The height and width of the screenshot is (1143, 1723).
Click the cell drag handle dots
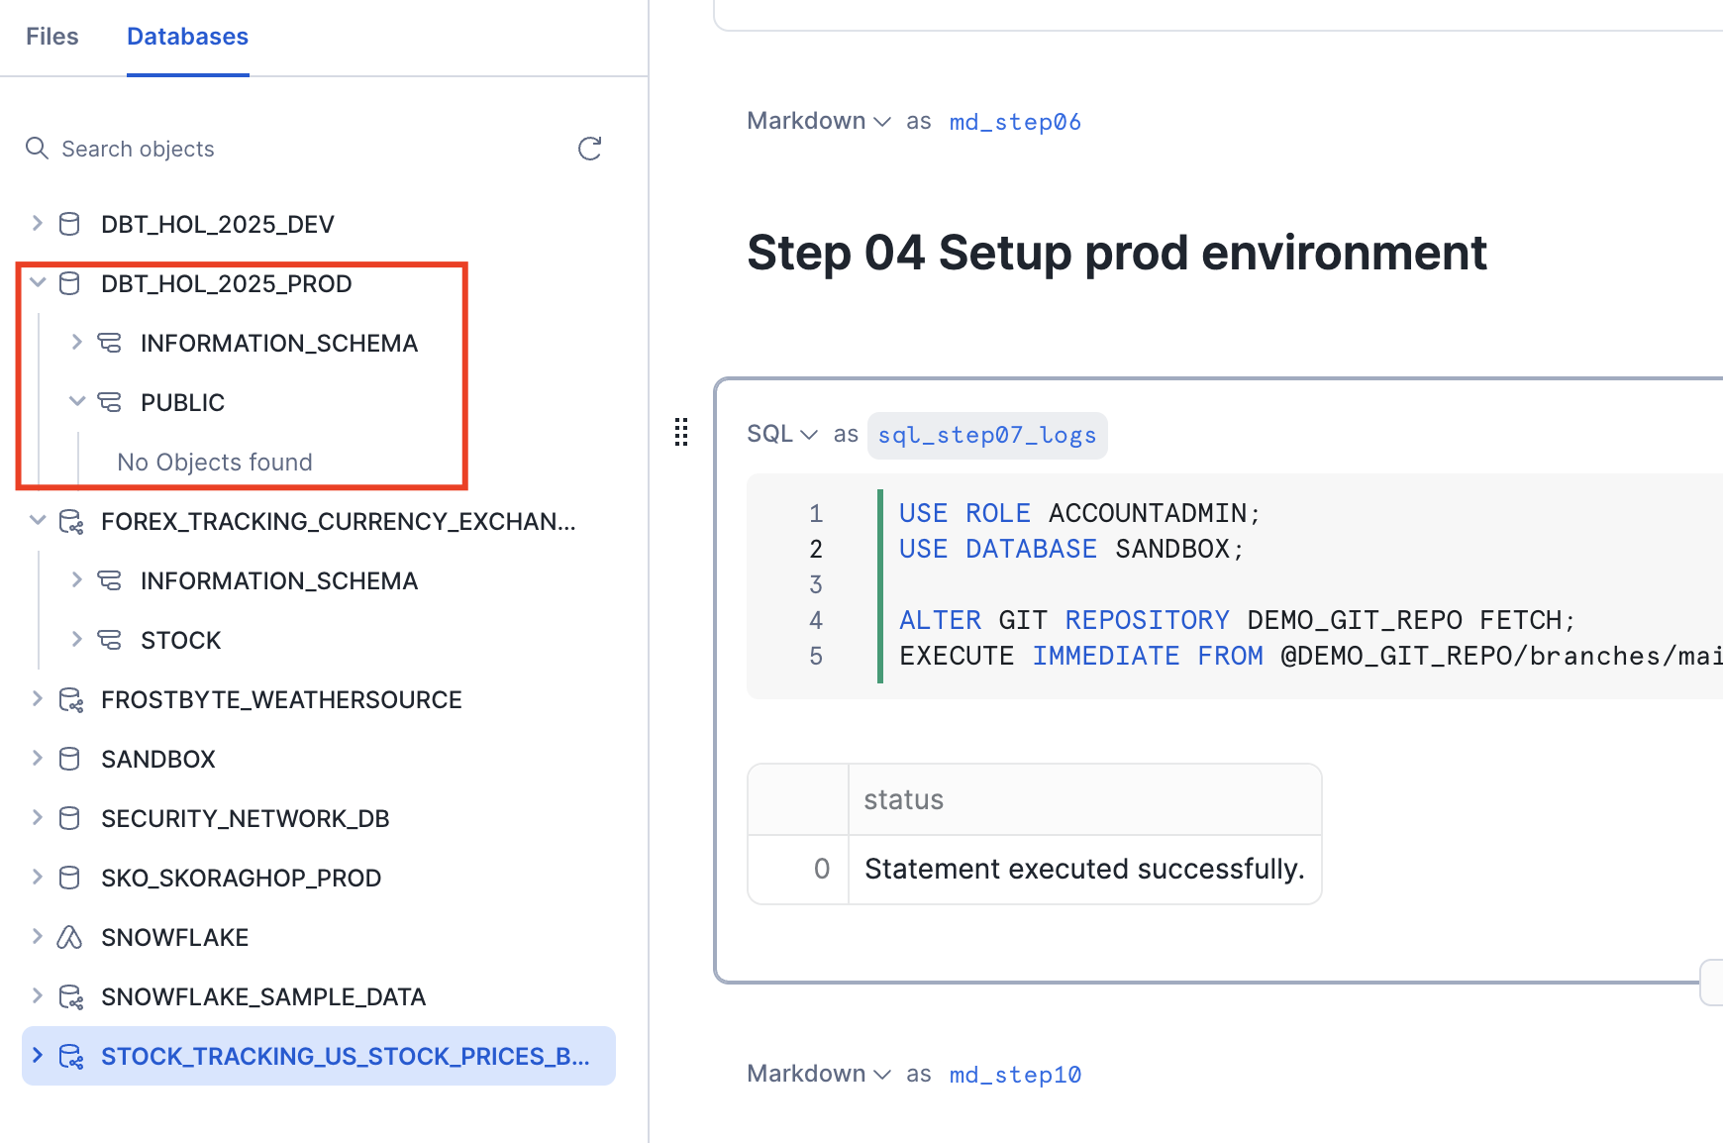[x=681, y=432]
